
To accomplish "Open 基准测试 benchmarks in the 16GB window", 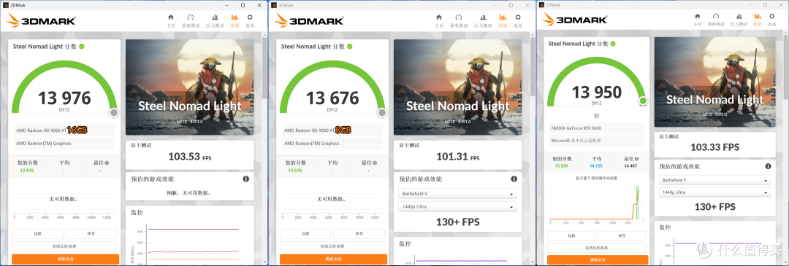I will tap(191, 20).
